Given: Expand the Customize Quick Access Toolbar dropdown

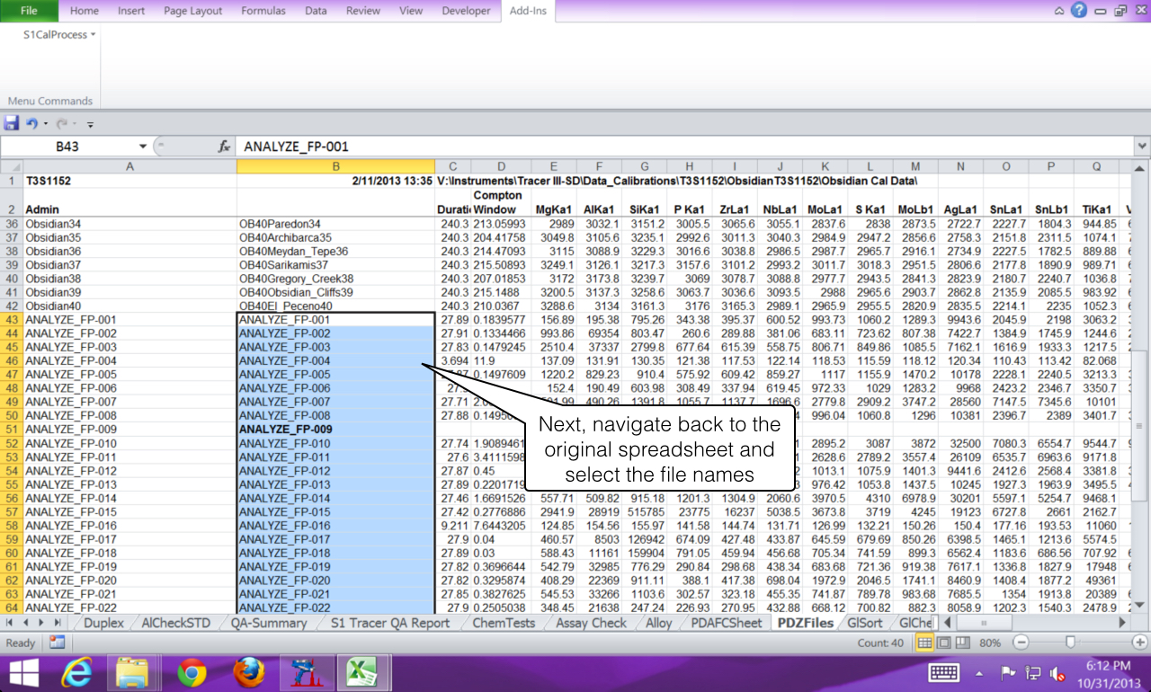Looking at the screenshot, I should pos(90,124).
